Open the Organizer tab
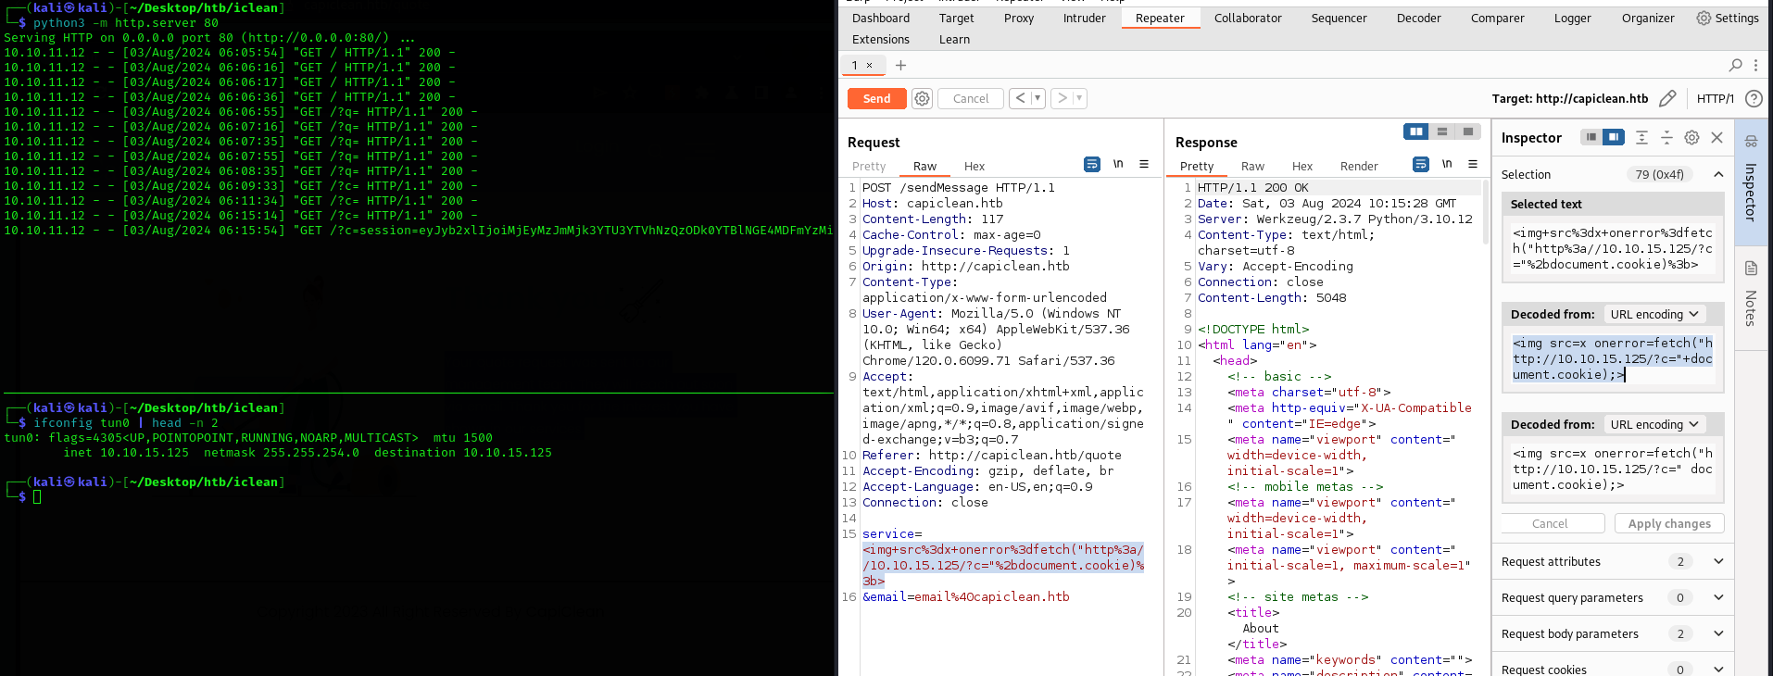 pos(1648,18)
